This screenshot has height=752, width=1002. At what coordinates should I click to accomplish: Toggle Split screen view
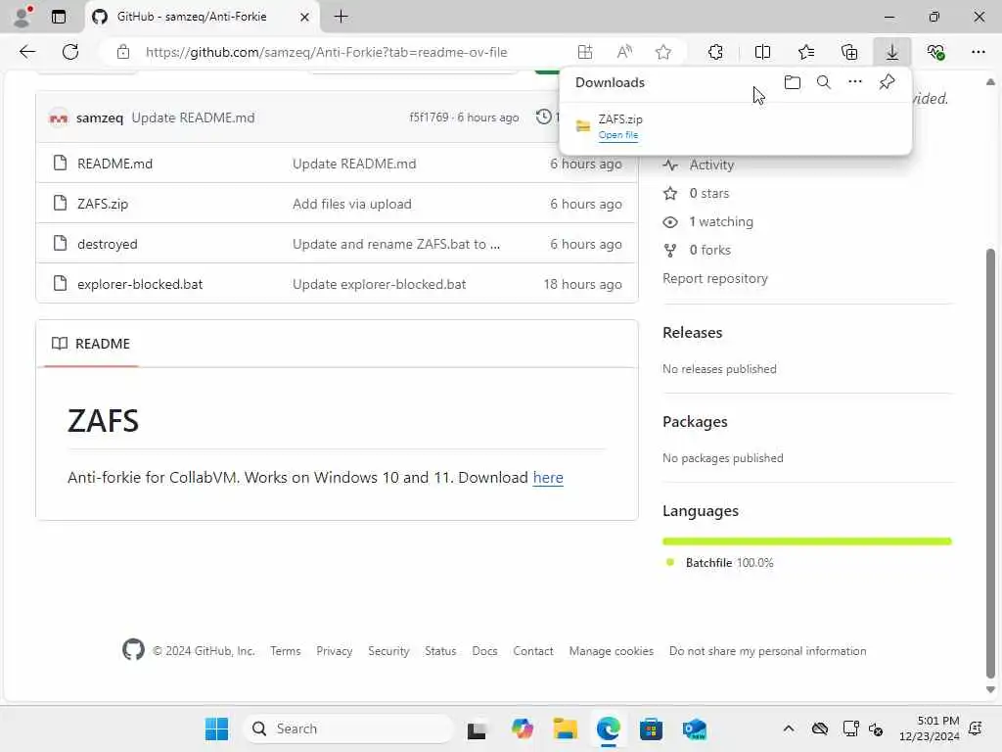762,52
